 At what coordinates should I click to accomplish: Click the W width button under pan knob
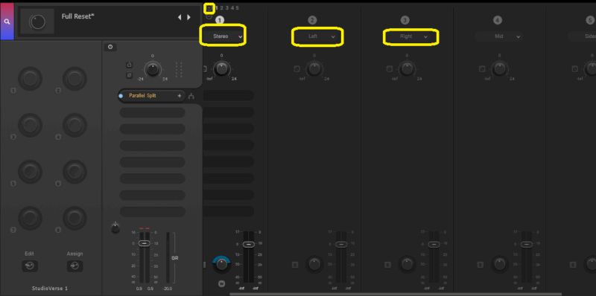(221, 283)
